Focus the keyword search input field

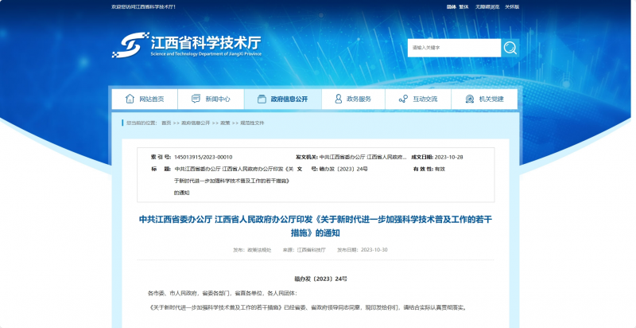pyautogui.click(x=454, y=48)
